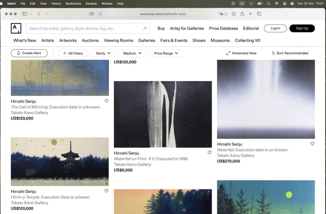The image size is (326, 214).
Task: Open the Bookmarks menu in menu bar
Action: pyautogui.click(x=73, y=3)
